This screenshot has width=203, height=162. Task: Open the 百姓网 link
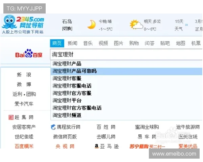coord(106,127)
